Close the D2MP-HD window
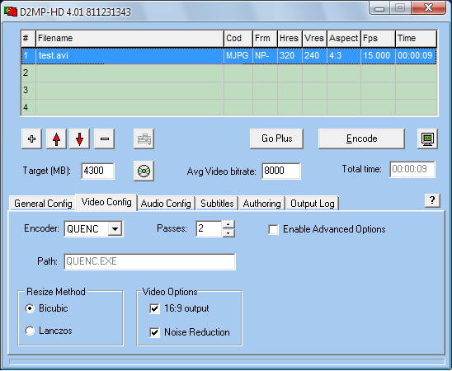 pos(429,7)
